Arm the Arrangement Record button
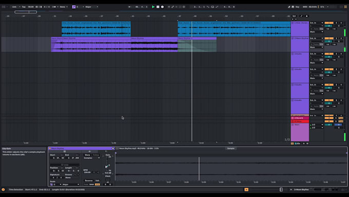 coord(163,7)
